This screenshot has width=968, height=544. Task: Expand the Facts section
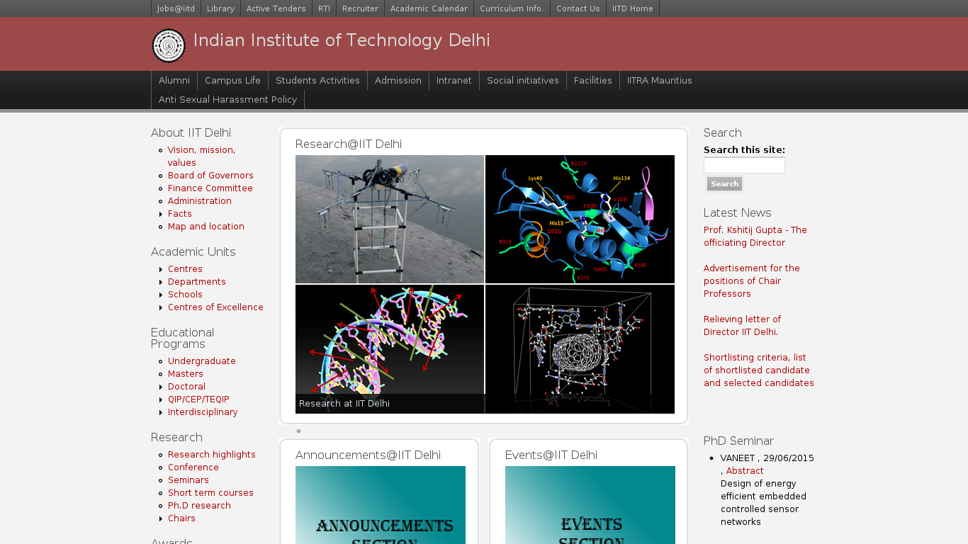coord(179,213)
